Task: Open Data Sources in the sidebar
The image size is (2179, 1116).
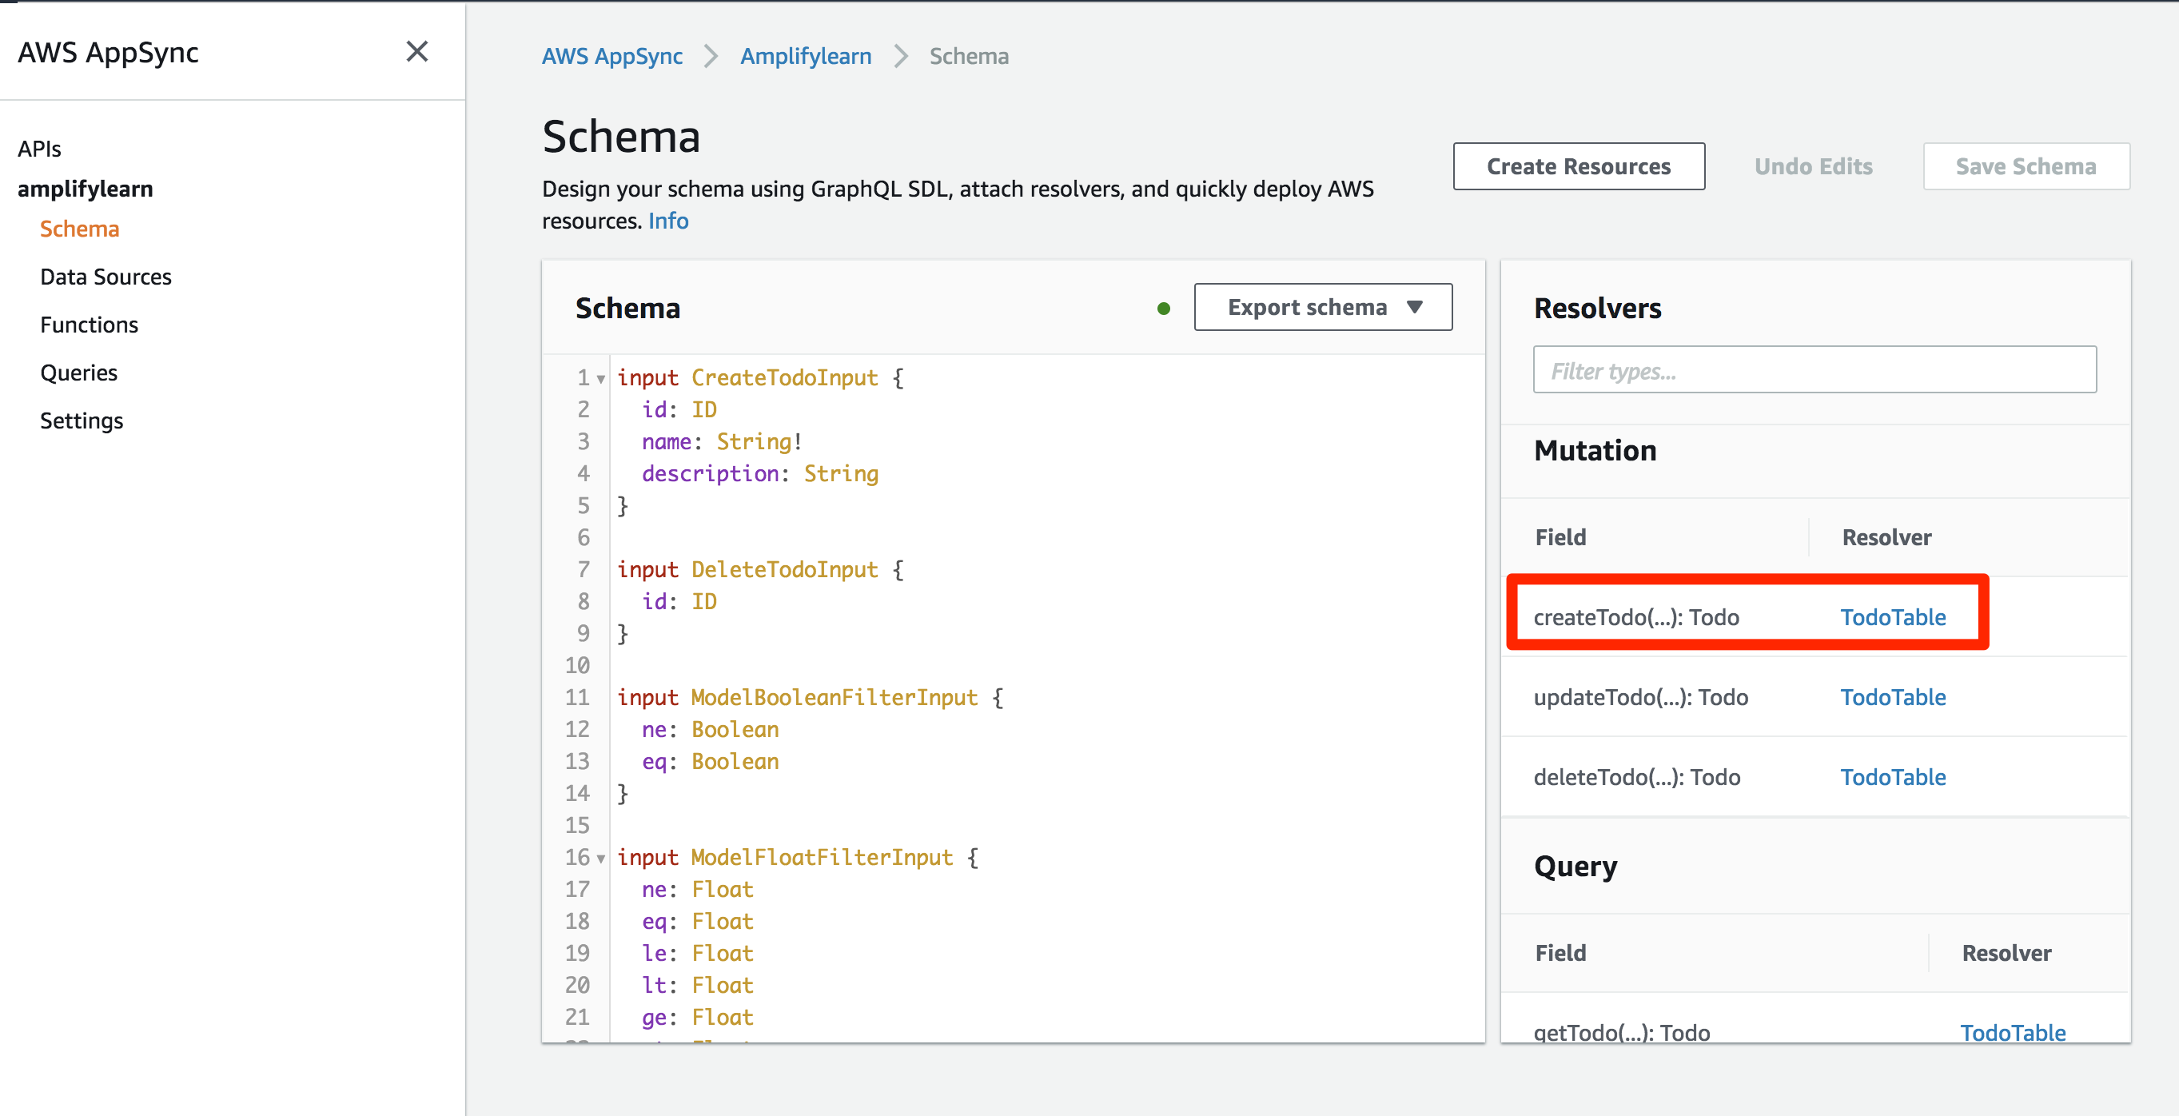Action: click(106, 277)
